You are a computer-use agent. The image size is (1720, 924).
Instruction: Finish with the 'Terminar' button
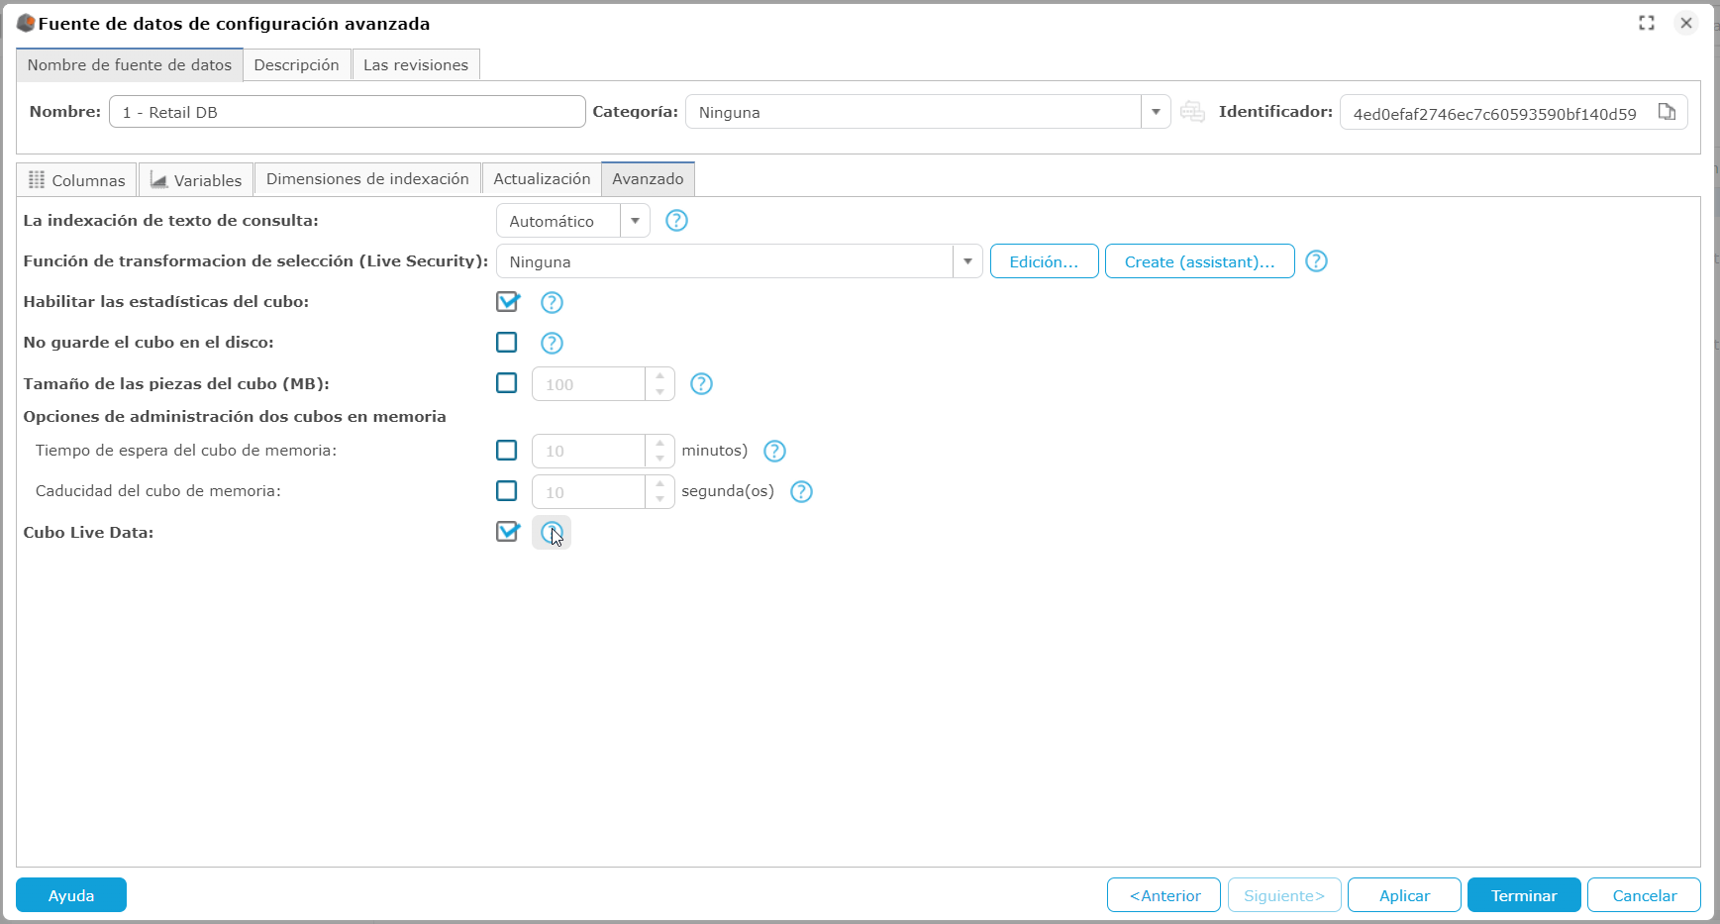point(1524,895)
